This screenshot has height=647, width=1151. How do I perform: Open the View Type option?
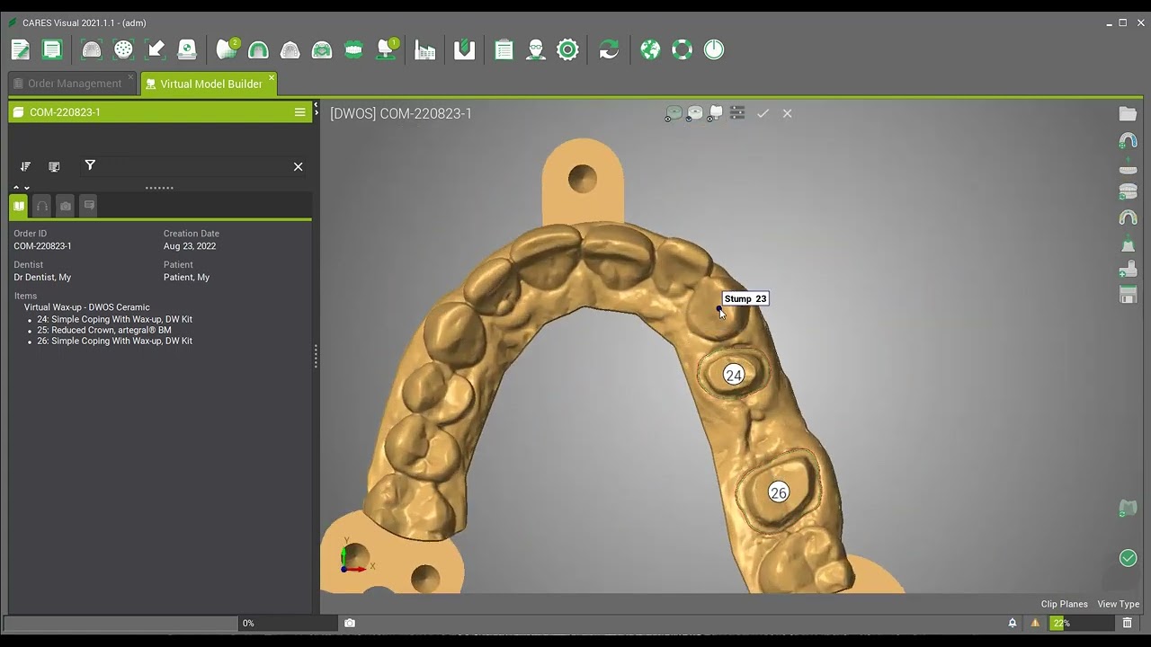[1118, 604]
